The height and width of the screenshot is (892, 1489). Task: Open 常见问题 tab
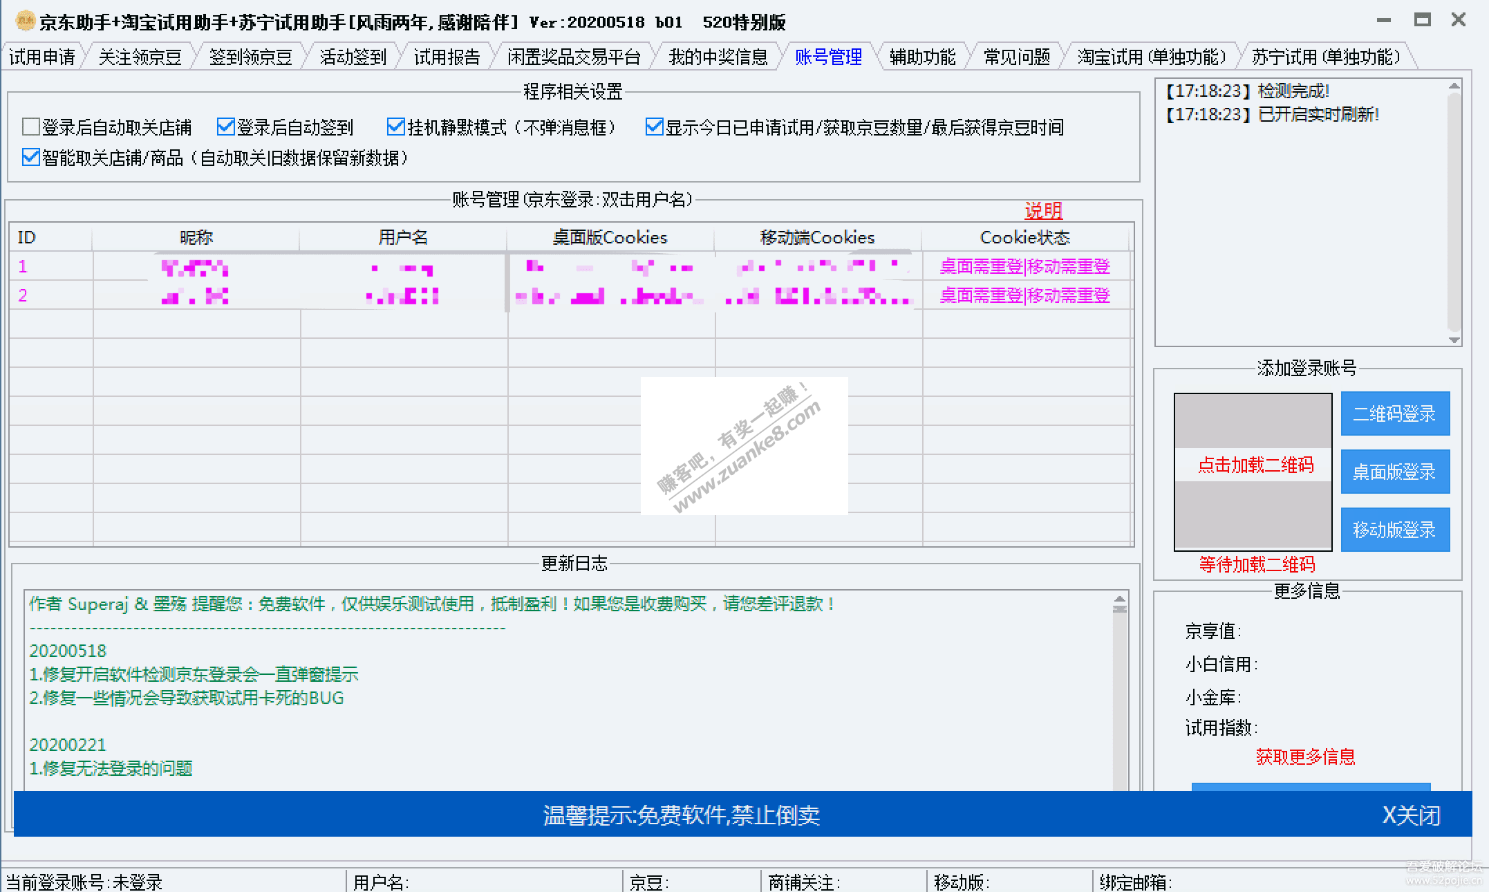point(1016,57)
